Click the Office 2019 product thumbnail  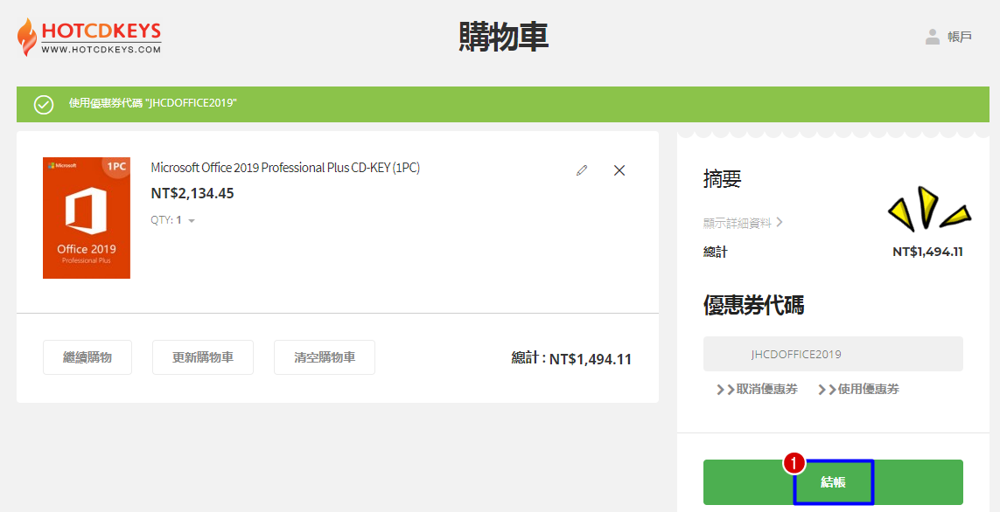click(x=87, y=218)
